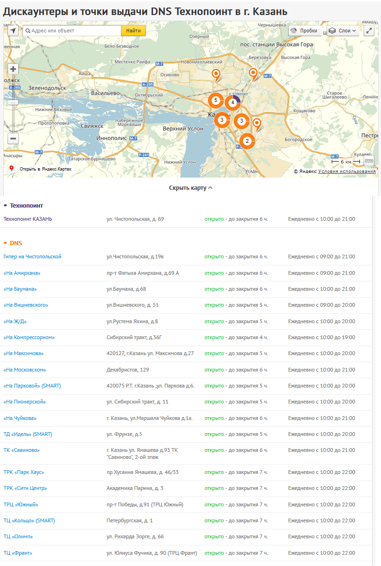
Task: Open the «На Баумана» store link
Action: pos(20,289)
